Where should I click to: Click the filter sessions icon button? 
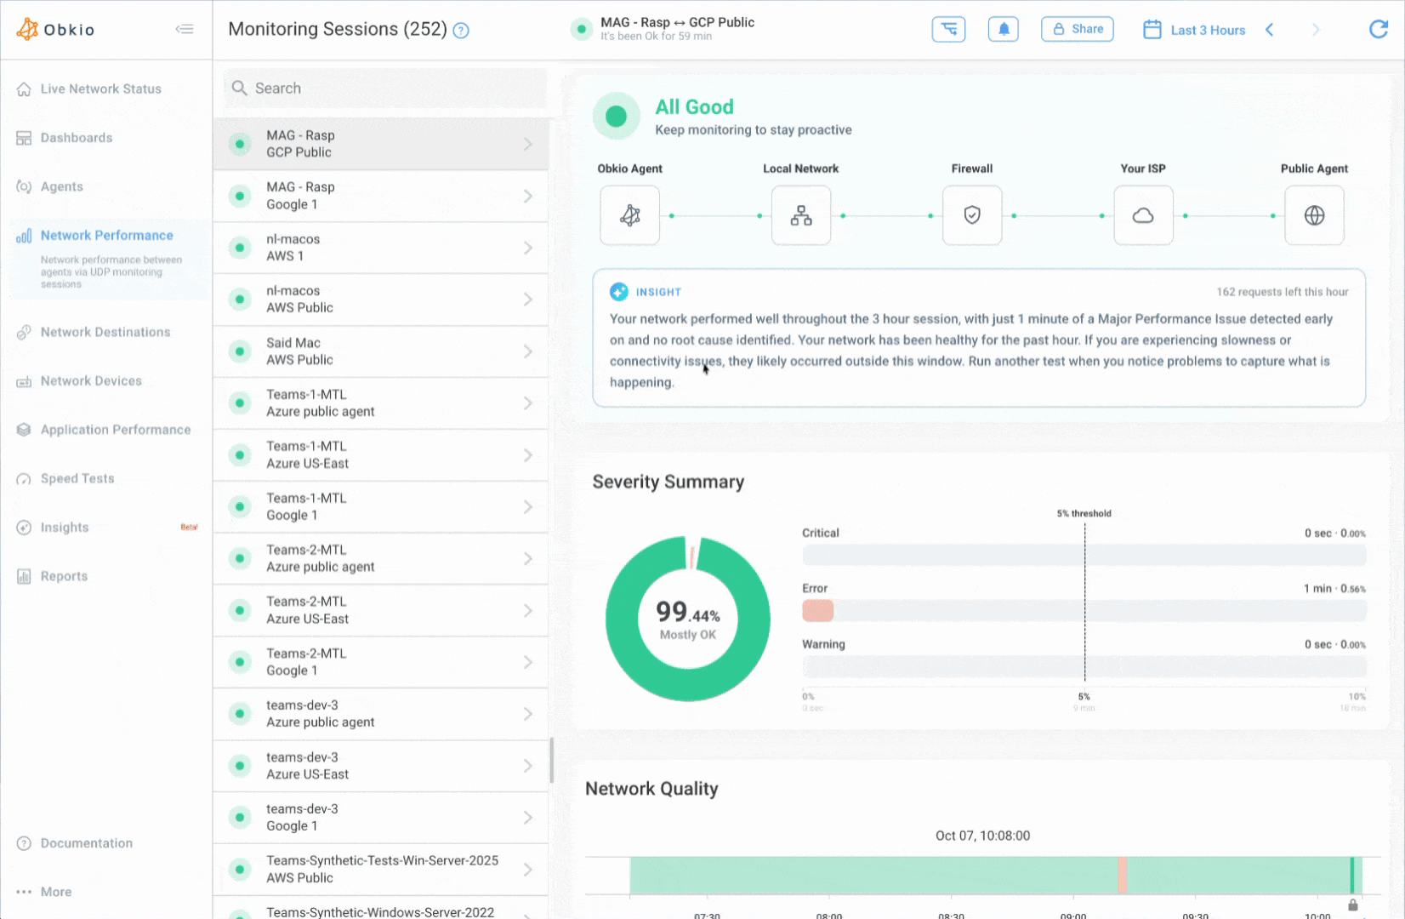[948, 29]
